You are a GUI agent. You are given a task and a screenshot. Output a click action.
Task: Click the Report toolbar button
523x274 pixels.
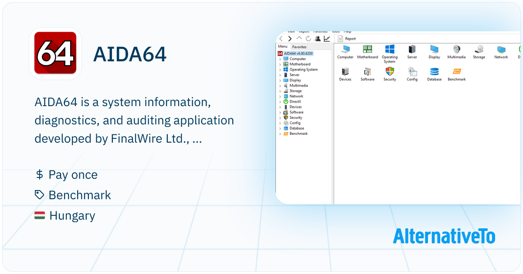coord(347,39)
